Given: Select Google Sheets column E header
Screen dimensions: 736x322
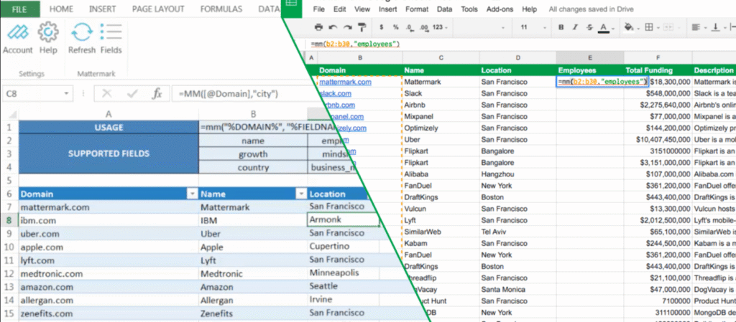Looking at the screenshot, I should click(590, 58).
